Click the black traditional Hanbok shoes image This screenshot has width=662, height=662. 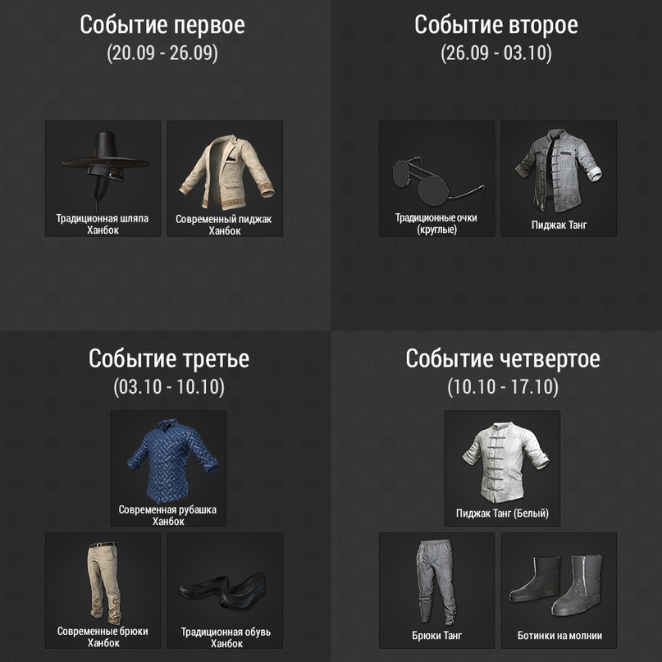pyautogui.click(x=223, y=591)
